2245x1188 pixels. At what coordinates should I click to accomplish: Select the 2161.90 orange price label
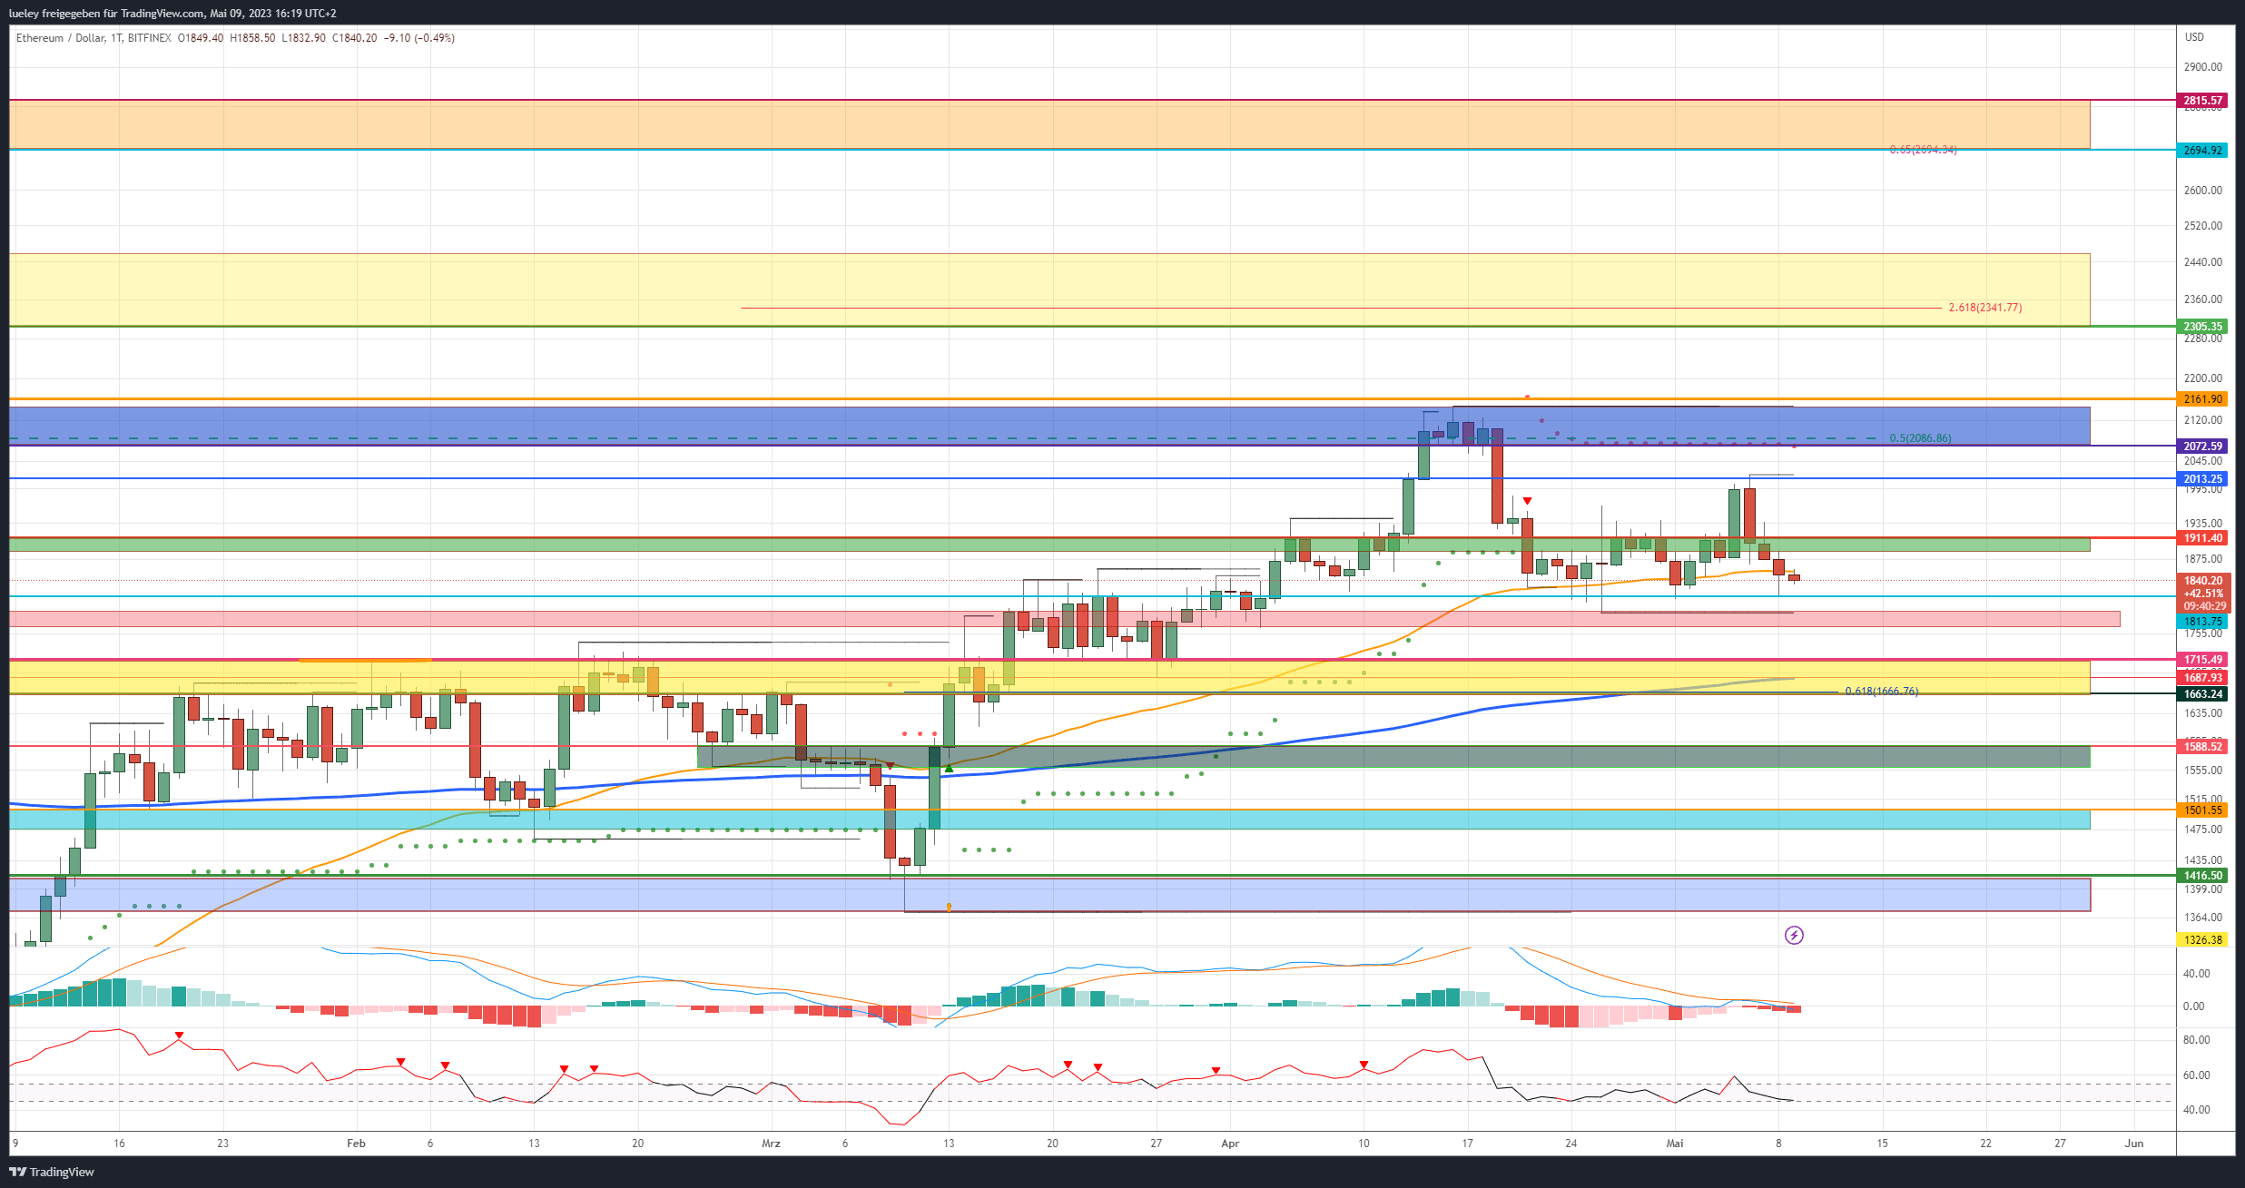tap(2203, 398)
